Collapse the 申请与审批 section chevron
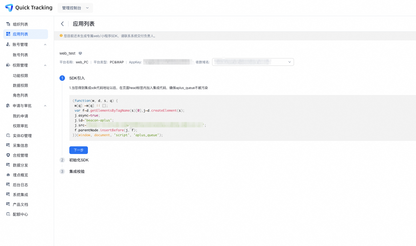Image resolution: width=416 pixels, height=246 pixels. [45, 106]
